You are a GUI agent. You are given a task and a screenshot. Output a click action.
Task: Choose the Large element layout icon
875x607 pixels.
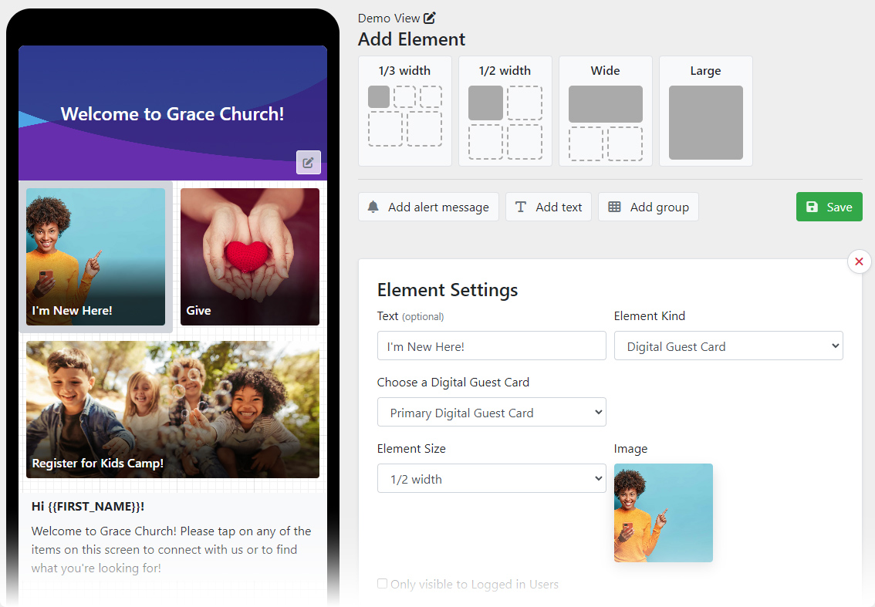tap(705, 111)
